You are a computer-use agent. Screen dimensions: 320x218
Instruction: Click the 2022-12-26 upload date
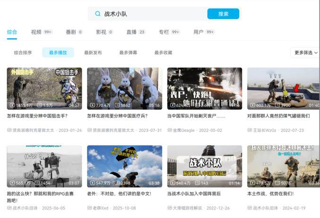[x=218, y=208]
